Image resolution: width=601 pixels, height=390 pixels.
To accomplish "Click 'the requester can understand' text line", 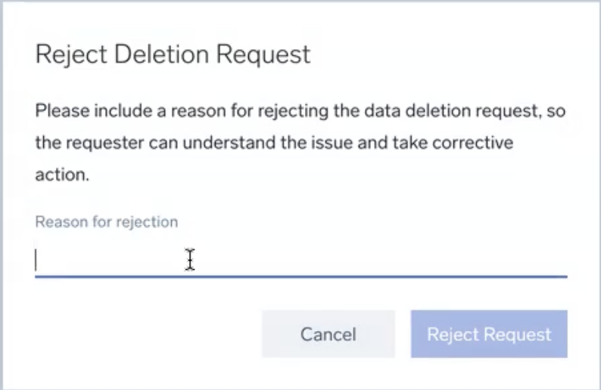I will tap(136, 142).
